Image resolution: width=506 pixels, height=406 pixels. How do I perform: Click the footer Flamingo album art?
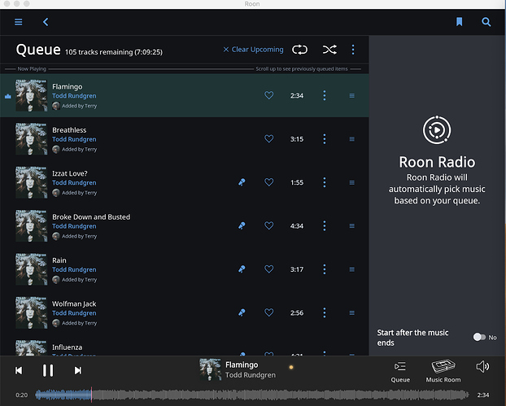click(211, 369)
